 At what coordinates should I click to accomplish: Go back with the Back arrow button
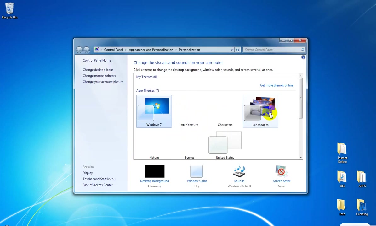click(x=79, y=50)
